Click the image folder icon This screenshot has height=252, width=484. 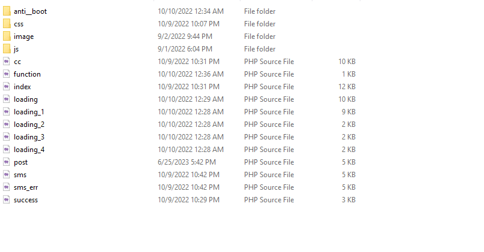tap(7, 37)
